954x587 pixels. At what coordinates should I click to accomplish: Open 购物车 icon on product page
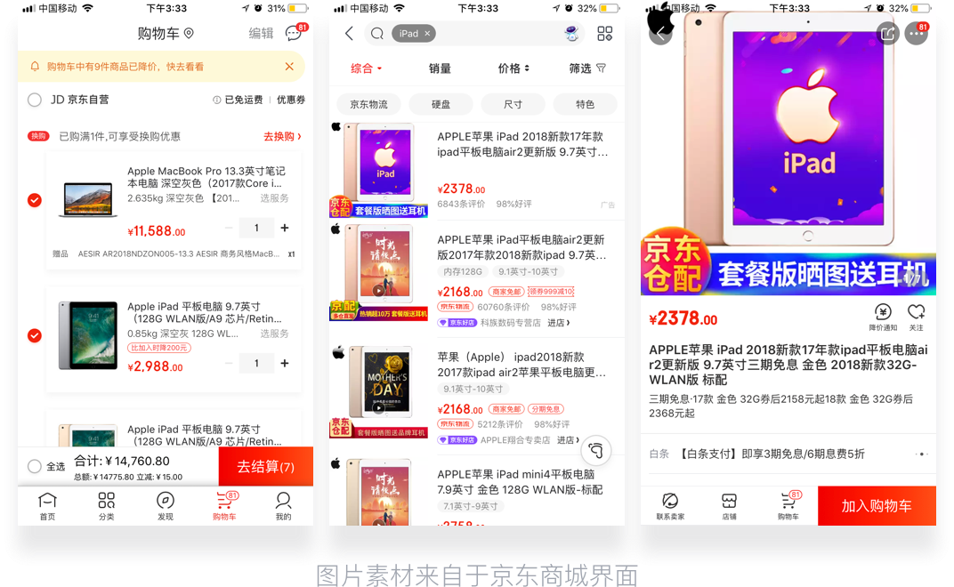coord(788,506)
